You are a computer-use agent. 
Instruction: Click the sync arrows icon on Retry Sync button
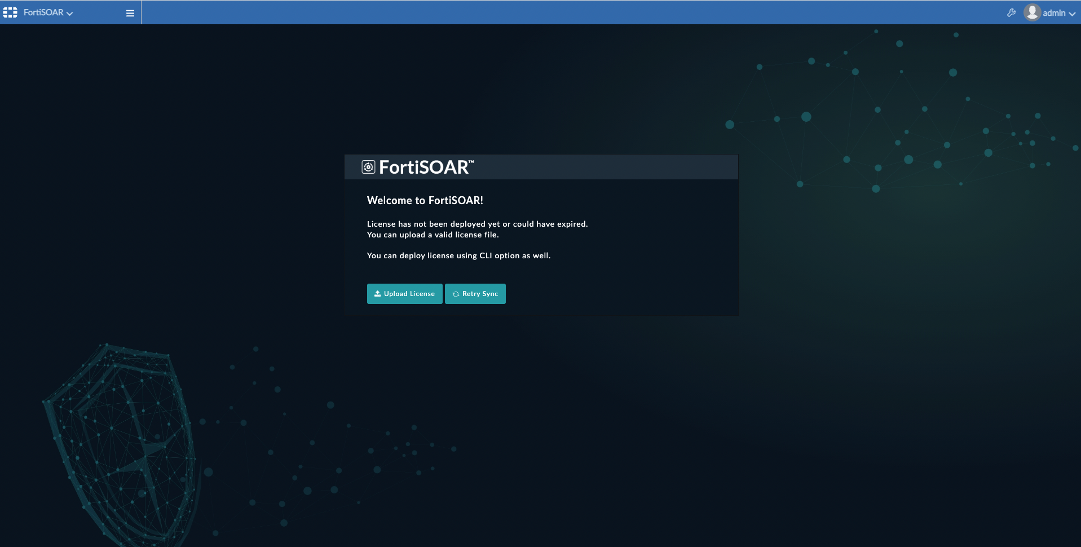455,294
